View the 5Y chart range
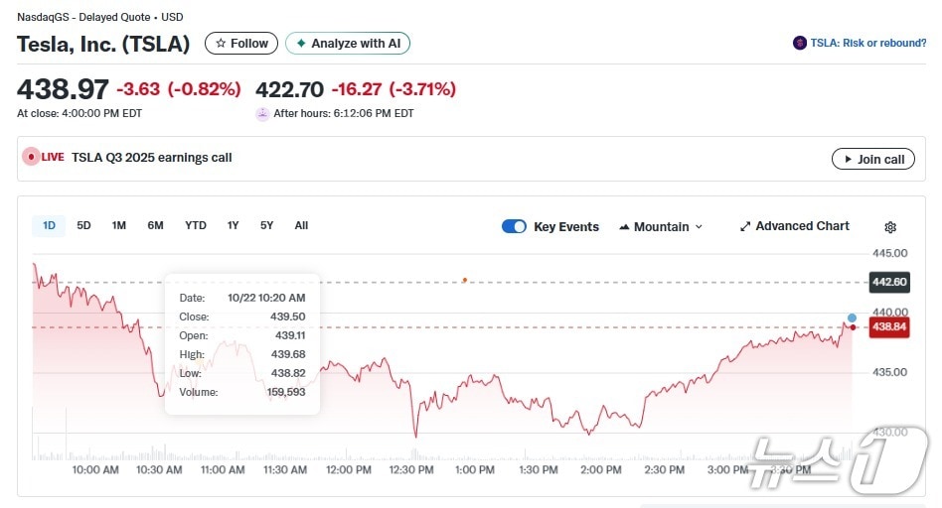The image size is (942, 508). click(266, 225)
